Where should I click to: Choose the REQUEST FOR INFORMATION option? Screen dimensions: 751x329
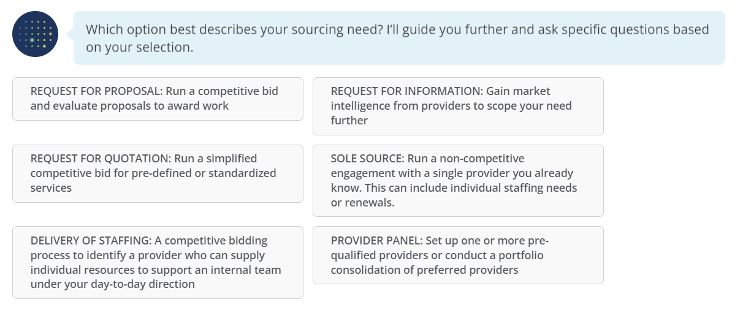[x=458, y=106]
